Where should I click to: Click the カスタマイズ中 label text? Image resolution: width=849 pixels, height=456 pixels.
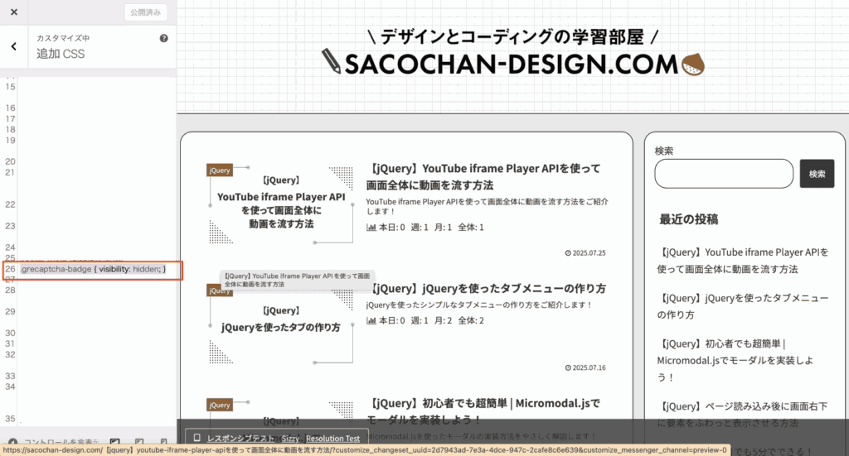pyautogui.click(x=63, y=38)
